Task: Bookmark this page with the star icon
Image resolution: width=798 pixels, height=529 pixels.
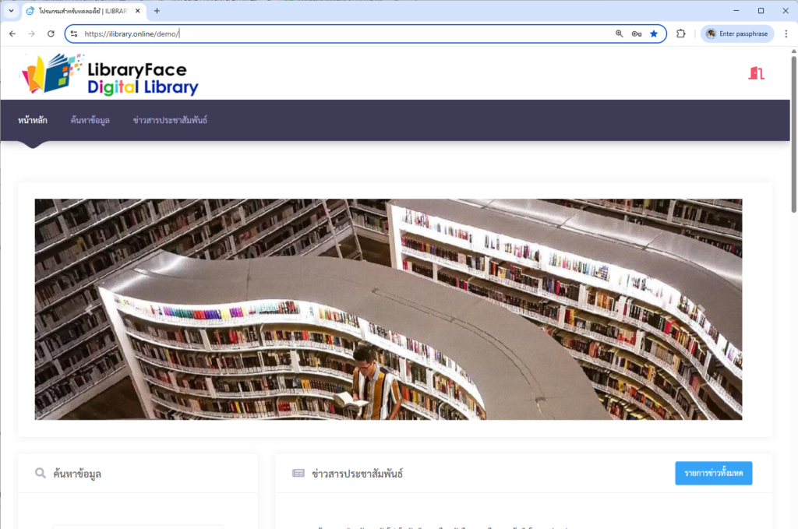Action: click(654, 34)
